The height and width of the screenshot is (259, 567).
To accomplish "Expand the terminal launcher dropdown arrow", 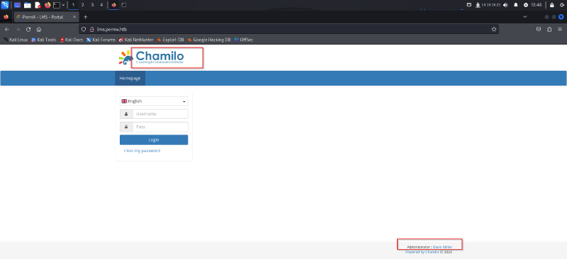I will point(63,5).
